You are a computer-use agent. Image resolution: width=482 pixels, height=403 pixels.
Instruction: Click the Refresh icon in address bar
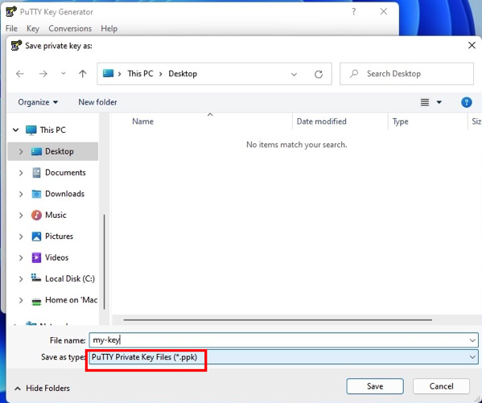(319, 74)
